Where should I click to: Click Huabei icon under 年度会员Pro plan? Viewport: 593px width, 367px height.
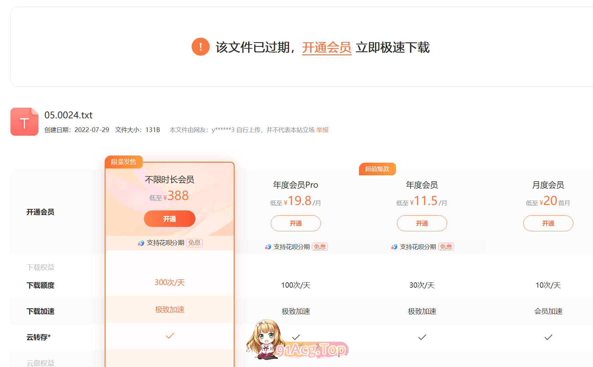[x=268, y=247]
